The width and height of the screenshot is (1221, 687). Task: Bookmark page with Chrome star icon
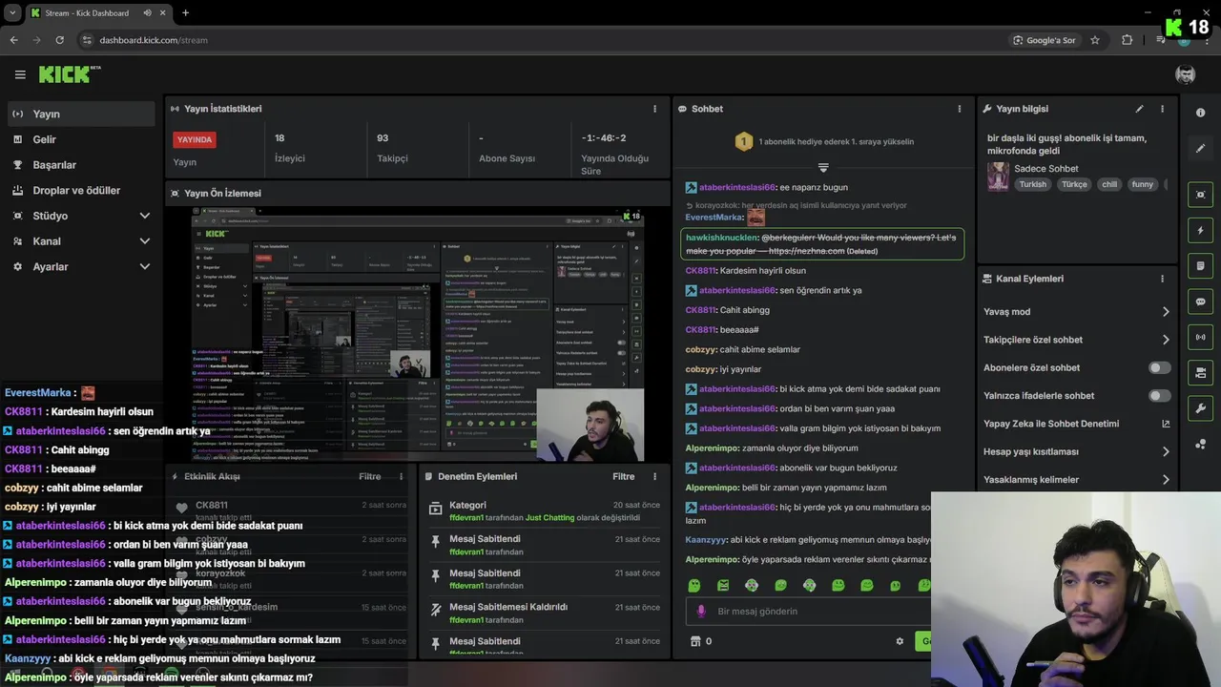[x=1095, y=40]
